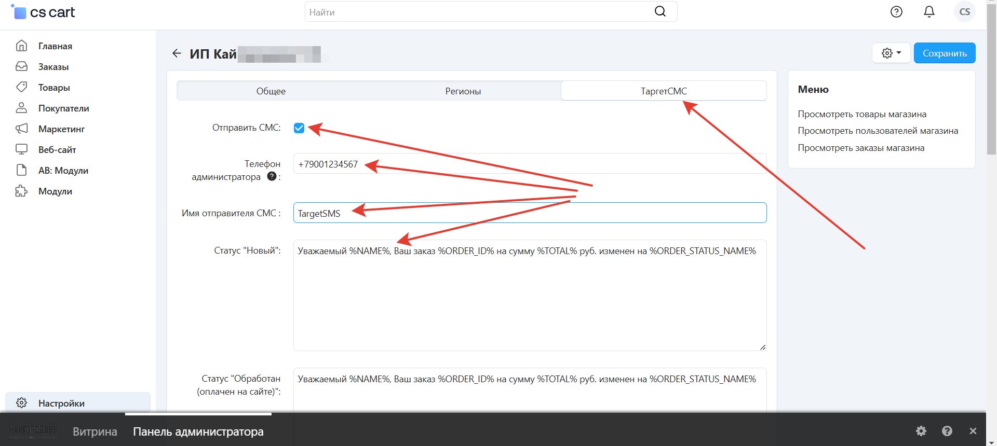Open help question mark icon in header
The image size is (997, 446).
coord(896,11)
